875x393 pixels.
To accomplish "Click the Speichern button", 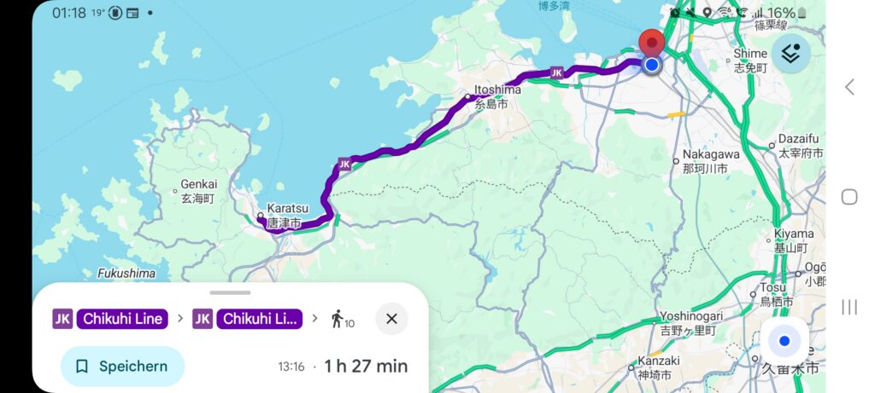I will tap(122, 367).
